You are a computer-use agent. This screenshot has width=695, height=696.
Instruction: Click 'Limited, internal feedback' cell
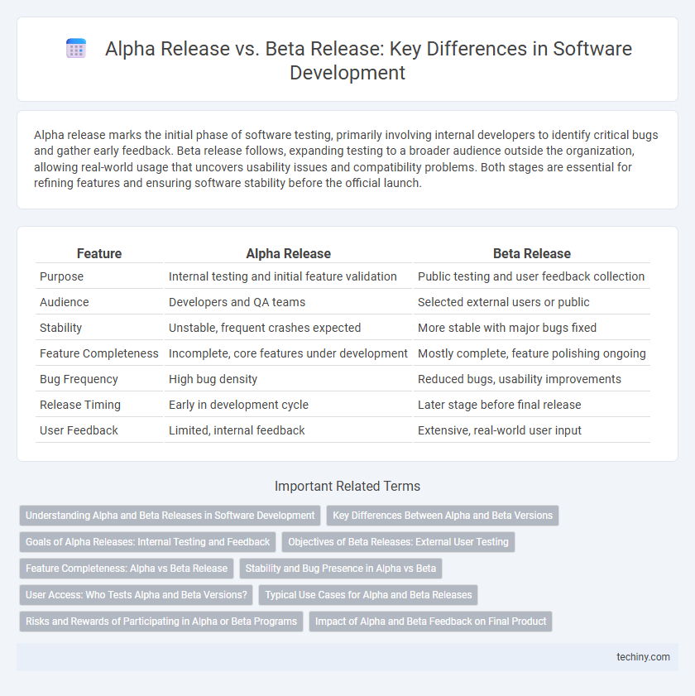288,430
